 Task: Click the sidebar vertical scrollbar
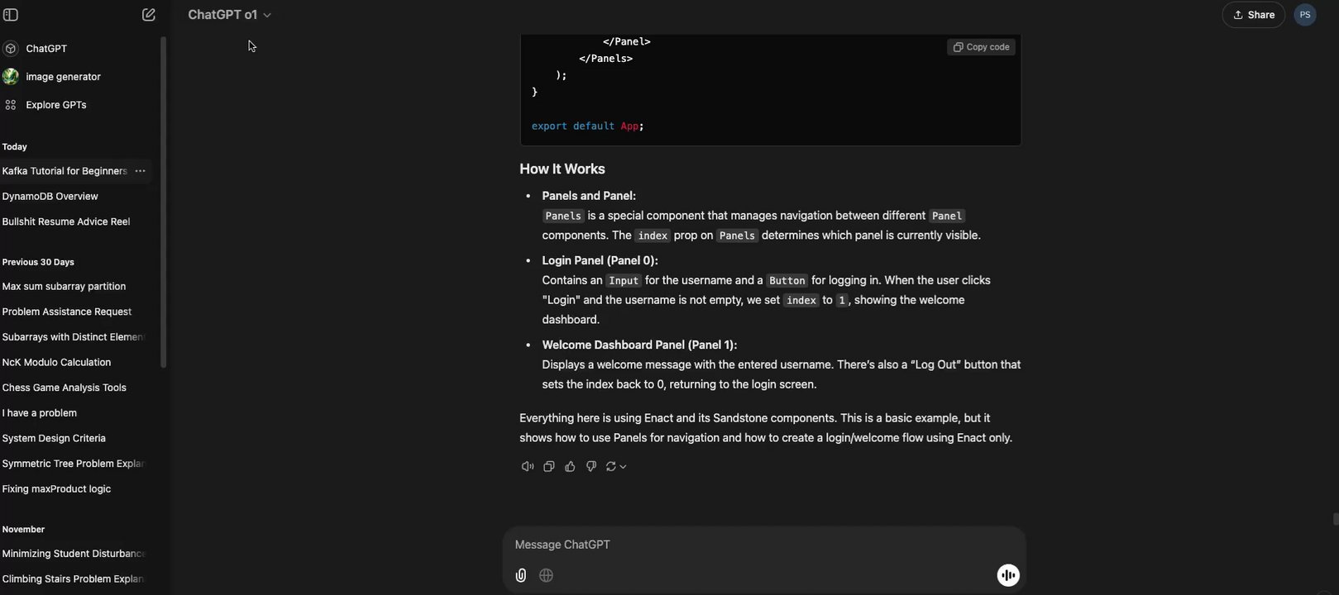pyautogui.click(x=163, y=202)
